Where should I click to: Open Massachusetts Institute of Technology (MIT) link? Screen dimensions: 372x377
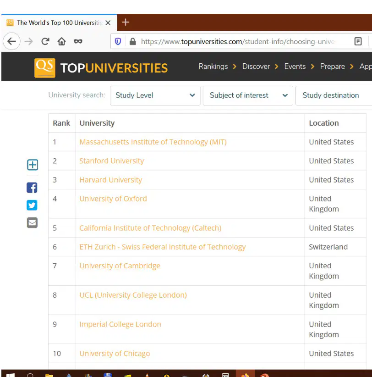pos(153,142)
